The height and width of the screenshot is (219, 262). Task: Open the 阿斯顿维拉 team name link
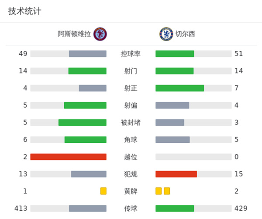[x=74, y=34]
